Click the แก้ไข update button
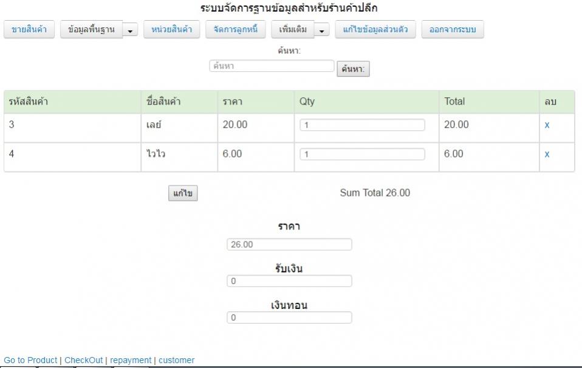The width and height of the screenshot is (582, 368). tap(183, 193)
